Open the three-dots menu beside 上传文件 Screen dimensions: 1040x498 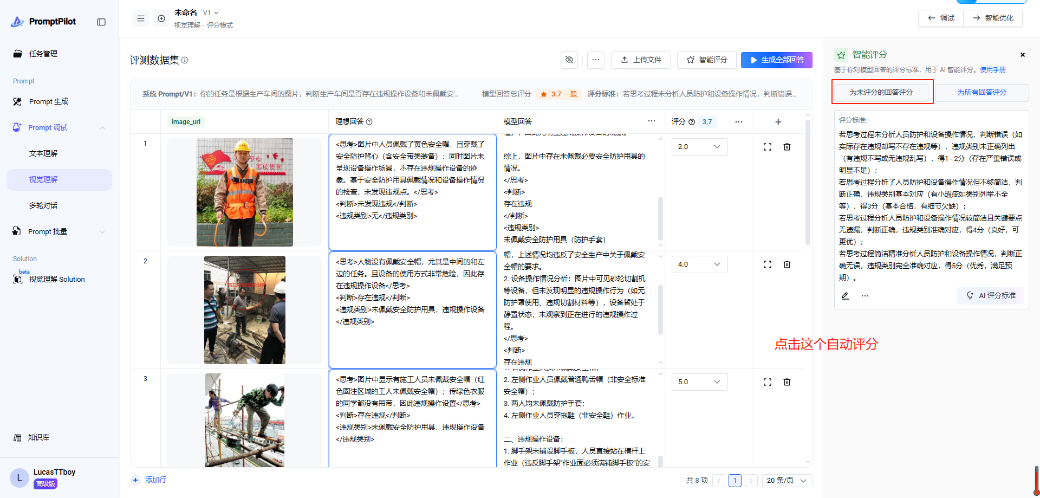pyautogui.click(x=596, y=60)
